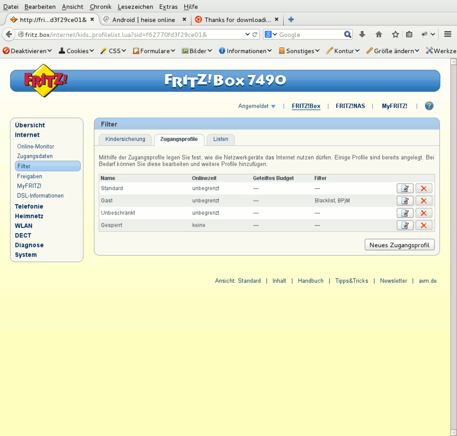The image size is (457, 436).
Task: Open the System section
Action: click(26, 255)
